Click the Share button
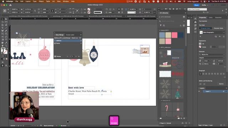 (196, 5)
